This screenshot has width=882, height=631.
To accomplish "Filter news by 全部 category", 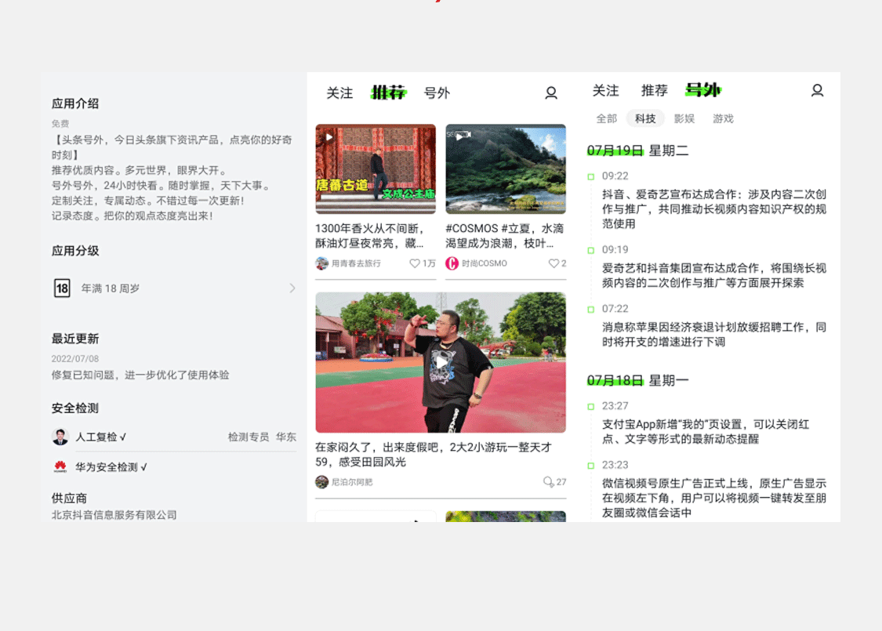I will pyautogui.click(x=606, y=118).
